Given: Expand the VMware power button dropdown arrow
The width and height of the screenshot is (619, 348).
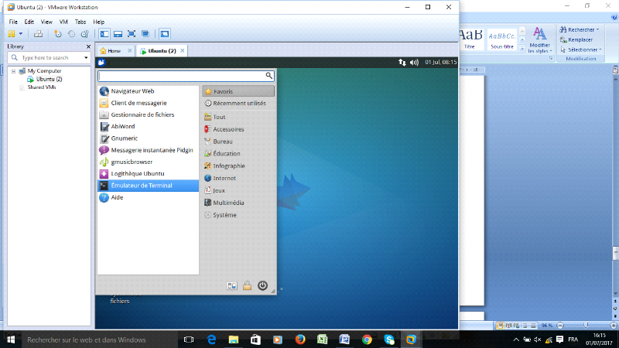Looking at the screenshot, I should 19,34.
